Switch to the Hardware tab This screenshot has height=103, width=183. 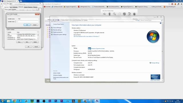[x=15, y=7]
